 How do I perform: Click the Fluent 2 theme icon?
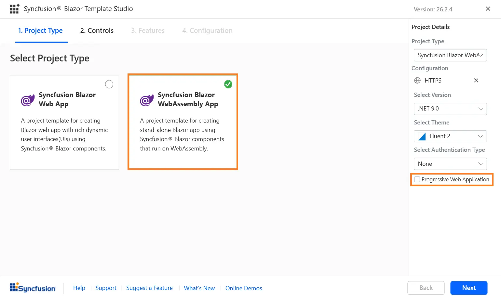[x=422, y=136]
